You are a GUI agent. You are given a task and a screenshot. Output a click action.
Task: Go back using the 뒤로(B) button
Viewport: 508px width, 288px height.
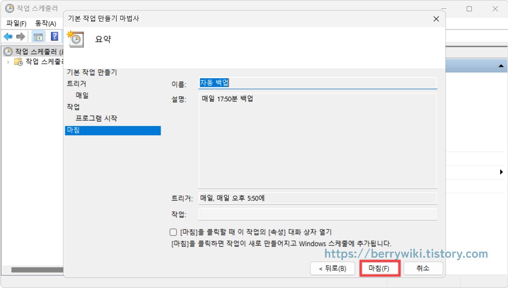point(332,268)
